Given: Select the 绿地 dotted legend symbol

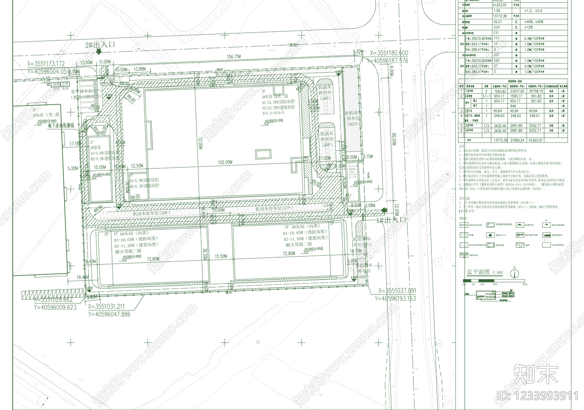Looking at the screenshot, I should [464, 235].
